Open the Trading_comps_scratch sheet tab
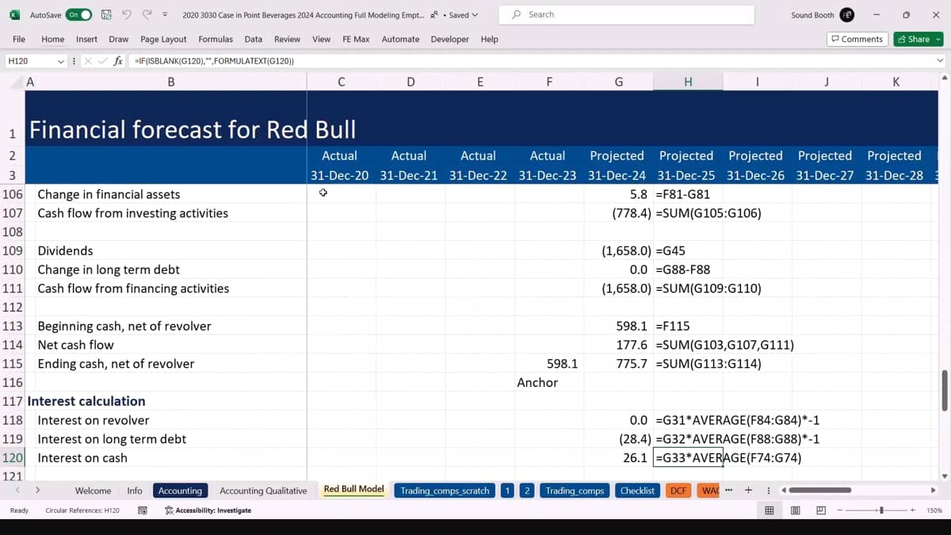 tap(445, 491)
